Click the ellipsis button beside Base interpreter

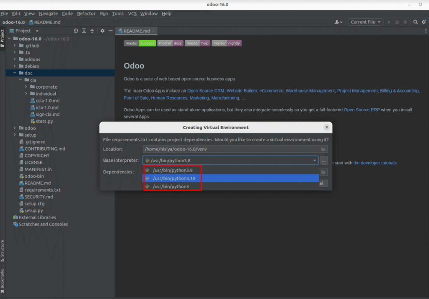click(324, 161)
